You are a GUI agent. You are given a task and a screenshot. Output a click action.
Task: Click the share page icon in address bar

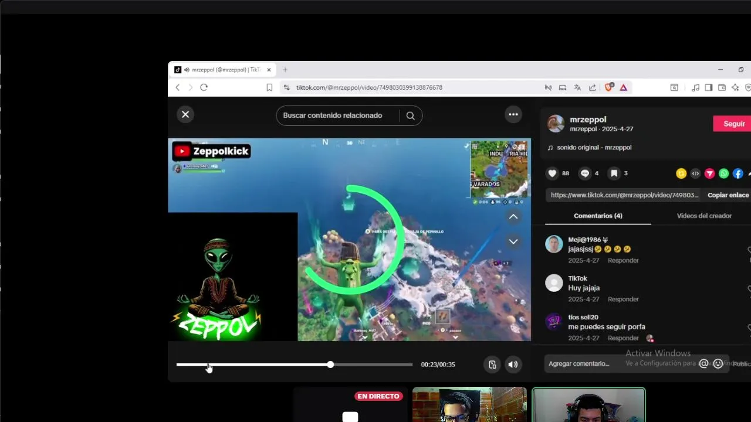[593, 87]
